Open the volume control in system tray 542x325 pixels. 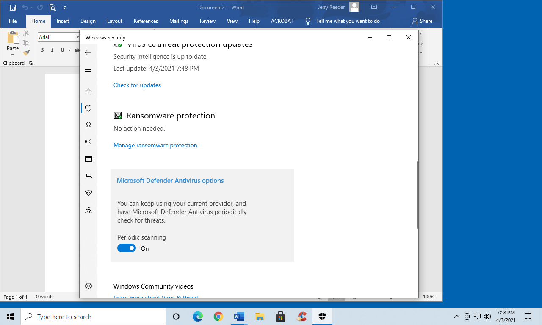click(x=487, y=317)
